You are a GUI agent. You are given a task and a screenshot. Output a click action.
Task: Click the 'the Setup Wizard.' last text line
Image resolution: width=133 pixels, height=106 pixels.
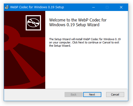60,46
